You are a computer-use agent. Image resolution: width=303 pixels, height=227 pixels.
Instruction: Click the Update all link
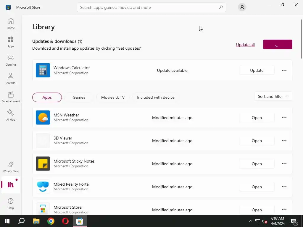point(245,45)
